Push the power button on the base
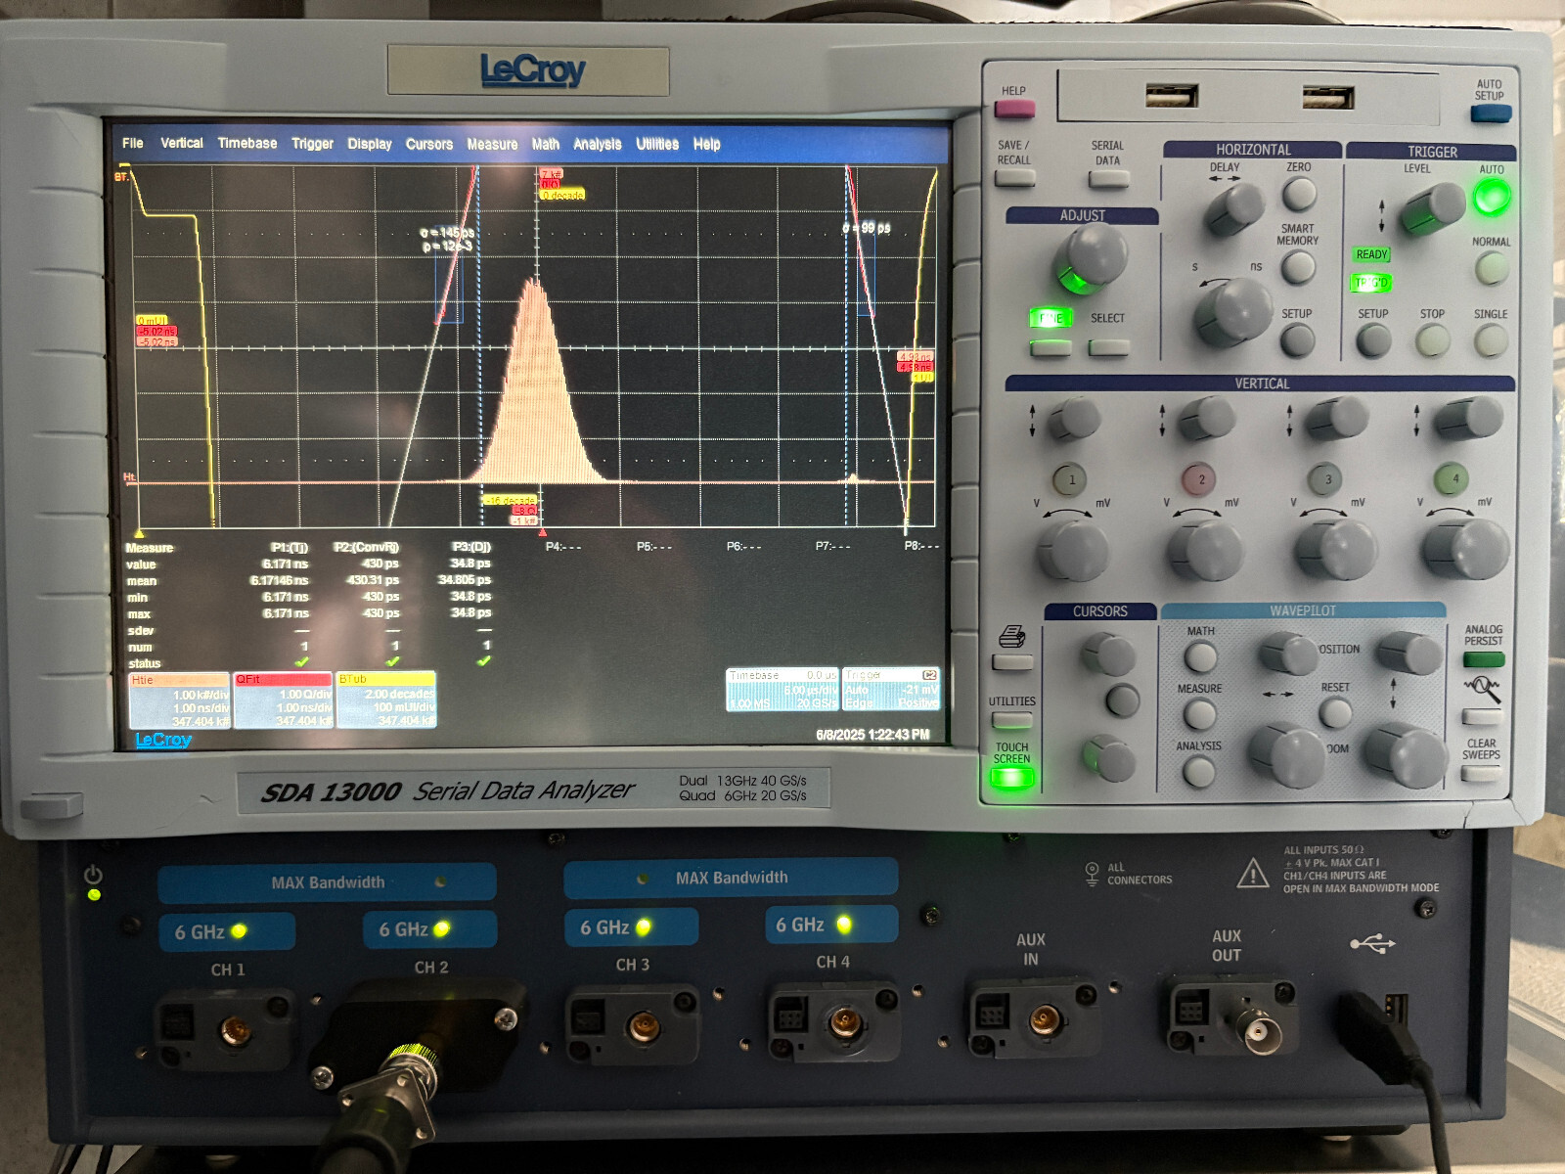This screenshot has height=1174, width=1565. (x=94, y=874)
